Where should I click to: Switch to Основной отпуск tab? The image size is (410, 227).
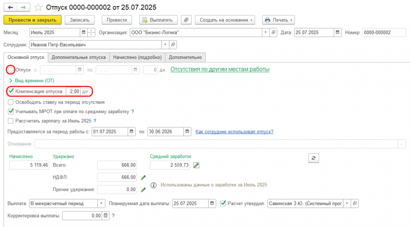coord(26,57)
